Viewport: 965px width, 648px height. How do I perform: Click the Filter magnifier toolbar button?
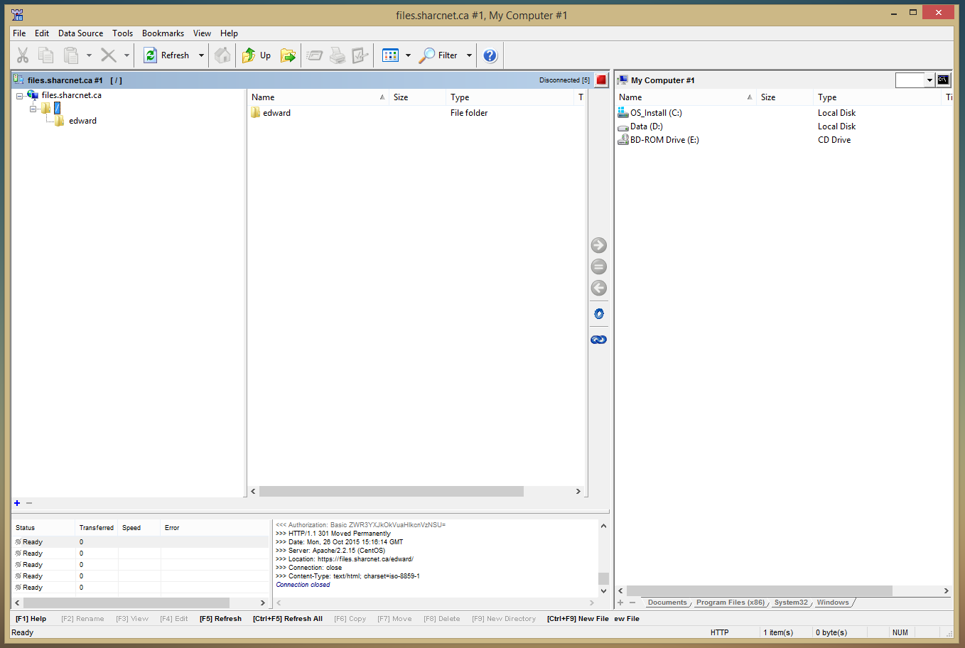tap(438, 55)
